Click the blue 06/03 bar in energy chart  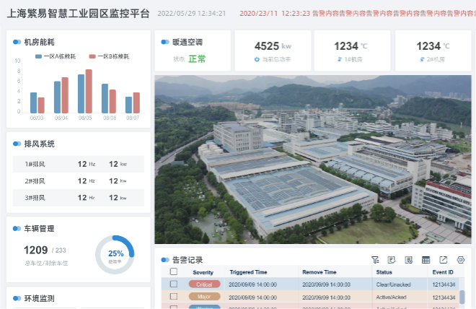(33, 103)
